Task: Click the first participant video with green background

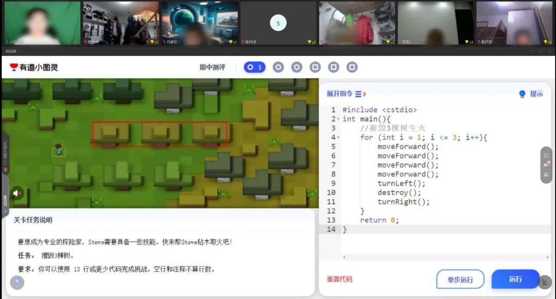Action: click(42, 23)
